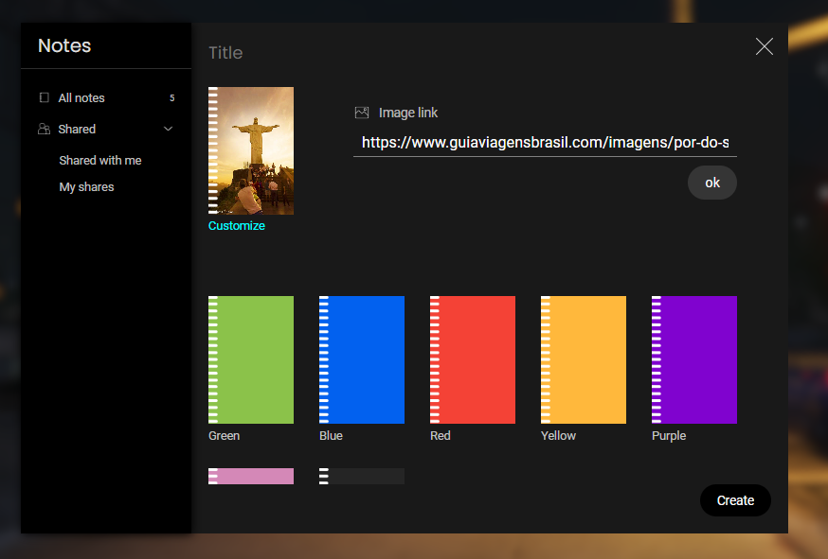
Task: Choose the Green notebook cover
Action: point(251,359)
